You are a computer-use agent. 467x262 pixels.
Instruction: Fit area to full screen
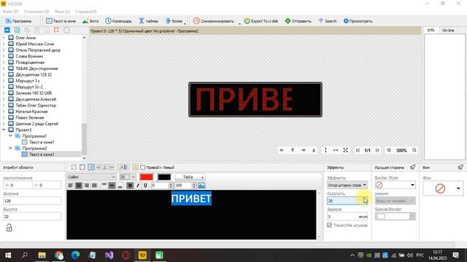coord(345,151)
